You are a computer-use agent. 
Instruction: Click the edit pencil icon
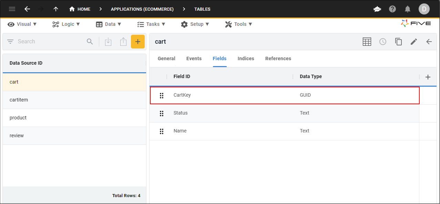[x=414, y=42]
